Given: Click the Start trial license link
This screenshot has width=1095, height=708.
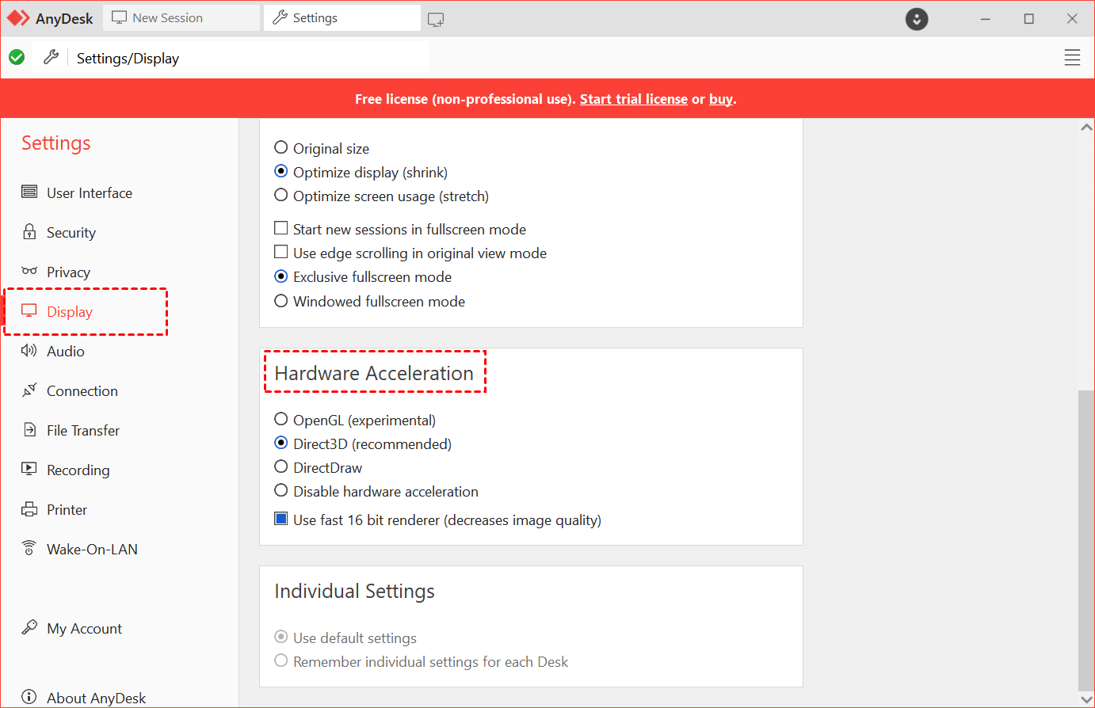Looking at the screenshot, I should coord(633,99).
